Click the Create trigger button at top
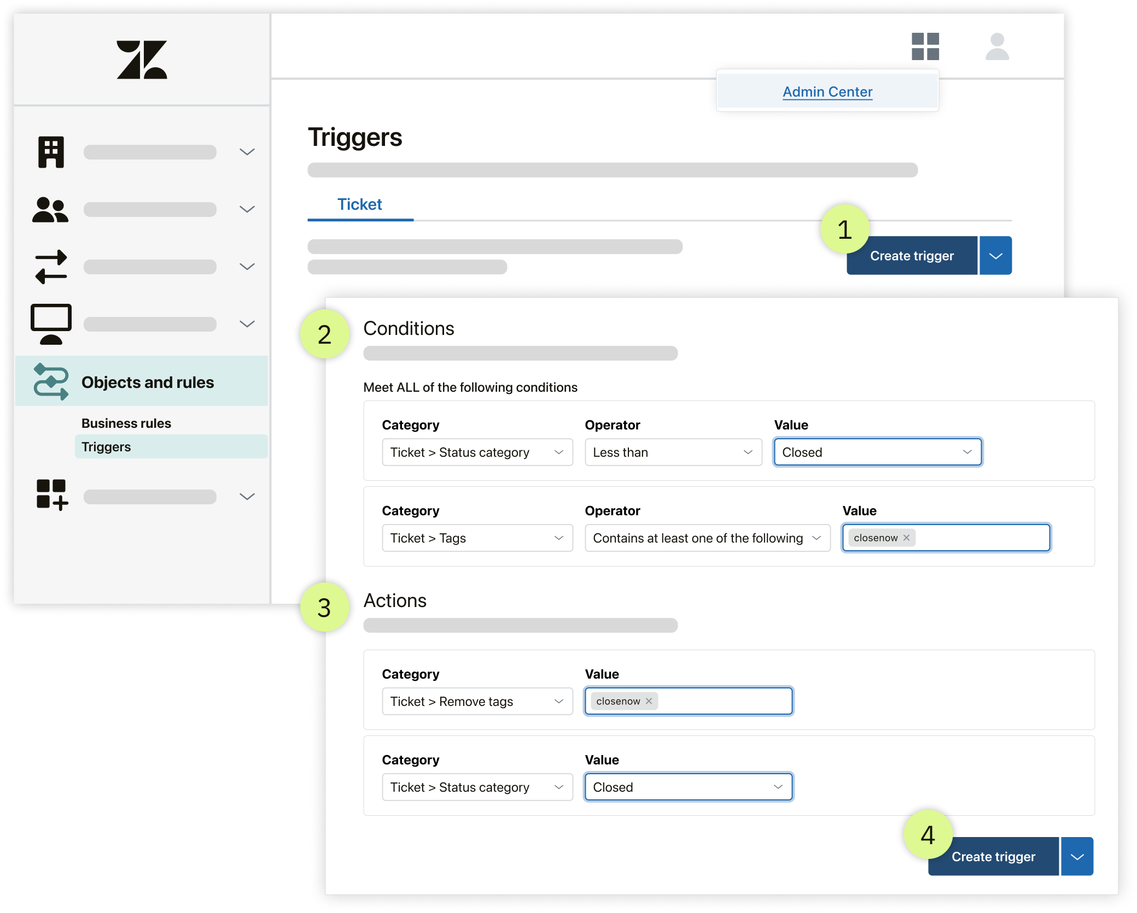The width and height of the screenshot is (1137, 913). pos(911,255)
